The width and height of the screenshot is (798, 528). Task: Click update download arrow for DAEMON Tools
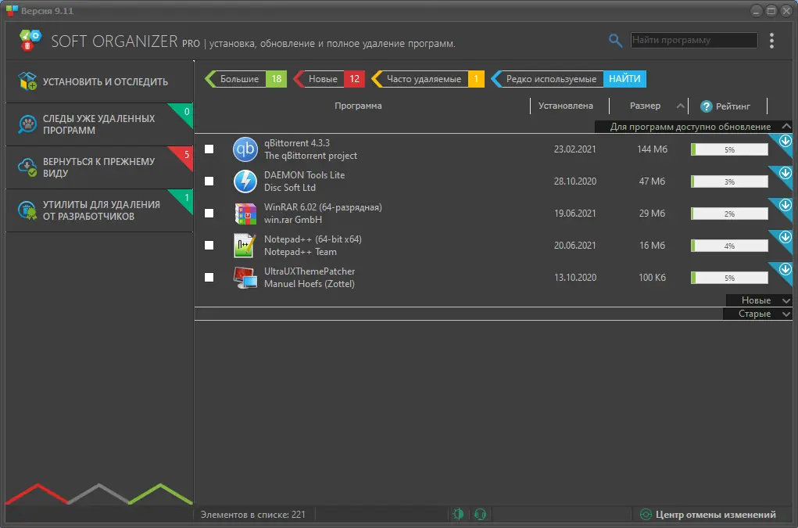click(x=785, y=173)
